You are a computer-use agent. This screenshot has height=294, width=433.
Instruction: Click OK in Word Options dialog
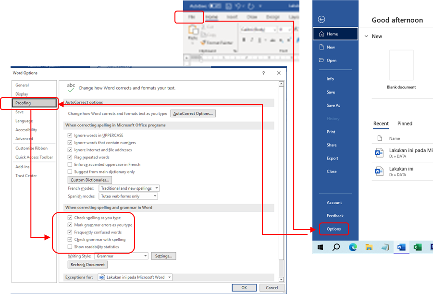point(244,288)
